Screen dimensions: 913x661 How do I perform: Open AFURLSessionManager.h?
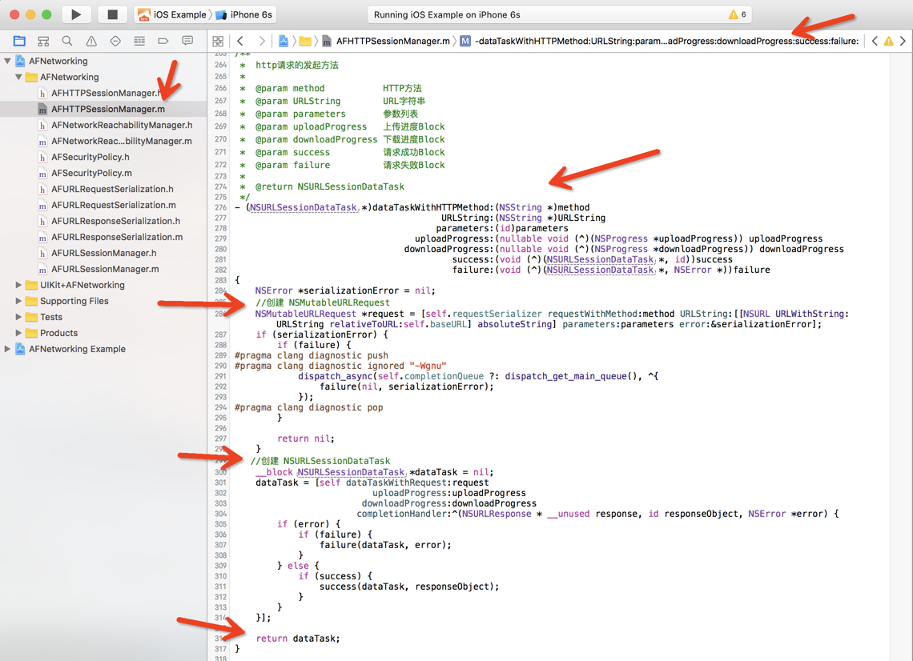tap(103, 253)
